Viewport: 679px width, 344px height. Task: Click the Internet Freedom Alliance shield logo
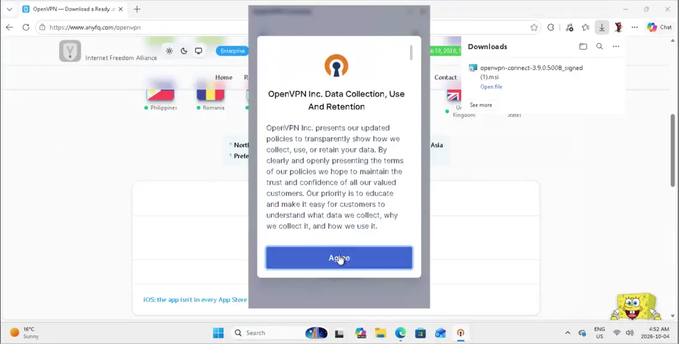[70, 51]
